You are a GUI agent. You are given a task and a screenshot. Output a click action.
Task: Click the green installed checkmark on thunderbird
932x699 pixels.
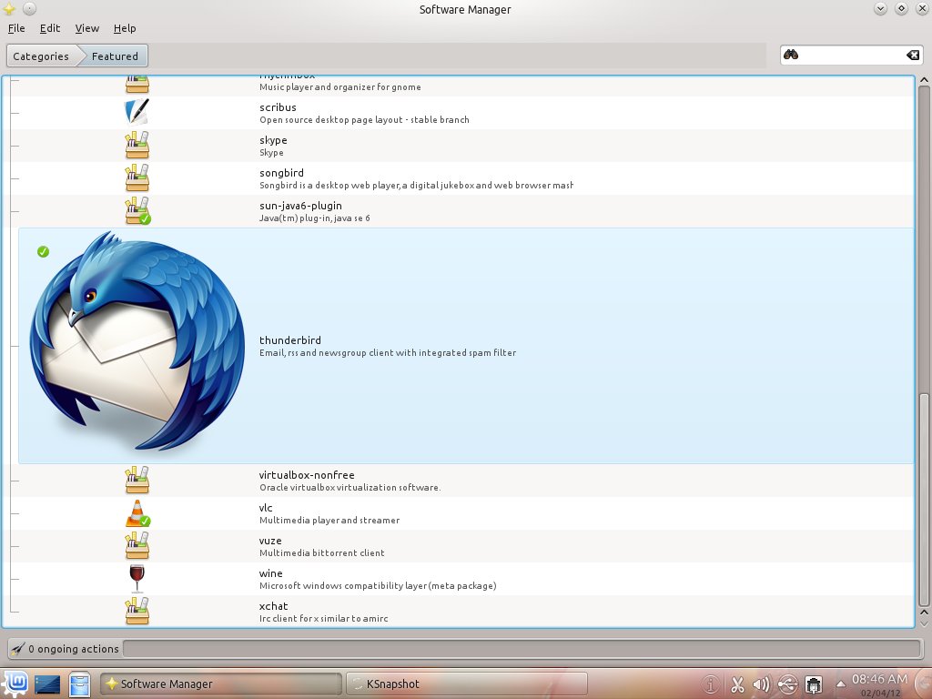(x=43, y=251)
